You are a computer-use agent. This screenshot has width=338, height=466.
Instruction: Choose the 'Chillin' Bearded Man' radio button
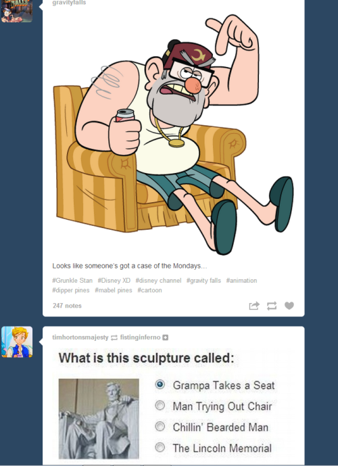coord(160,427)
